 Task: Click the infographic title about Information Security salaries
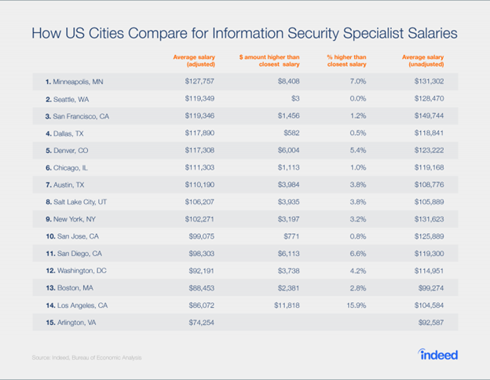coord(244,34)
